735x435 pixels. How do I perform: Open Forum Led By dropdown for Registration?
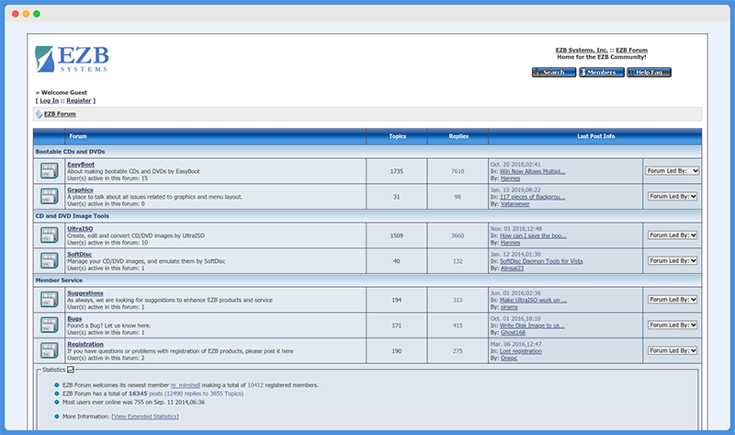click(673, 350)
